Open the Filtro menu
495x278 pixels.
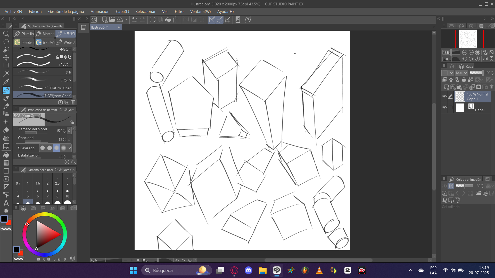(x=179, y=12)
